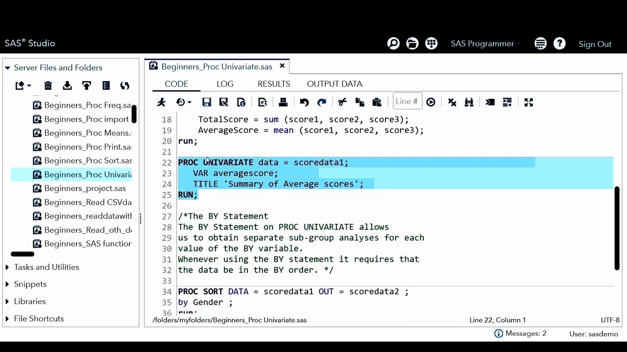Click the Messages: 2 indicator

tap(520, 333)
